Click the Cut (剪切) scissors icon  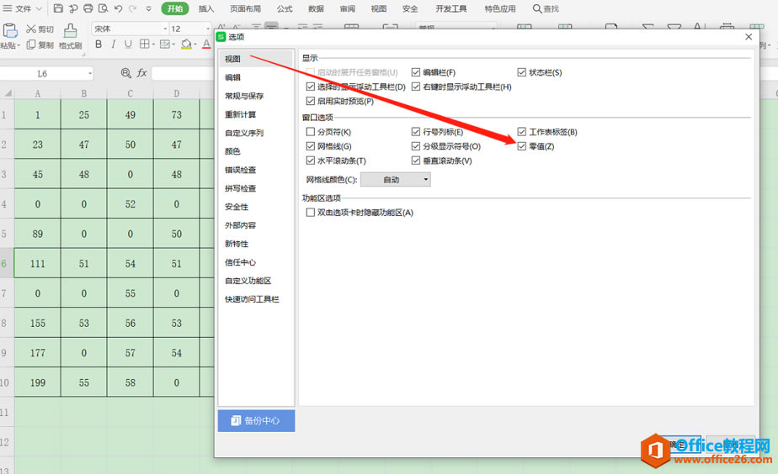31,29
